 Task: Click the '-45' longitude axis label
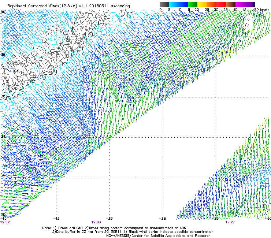point(3,219)
